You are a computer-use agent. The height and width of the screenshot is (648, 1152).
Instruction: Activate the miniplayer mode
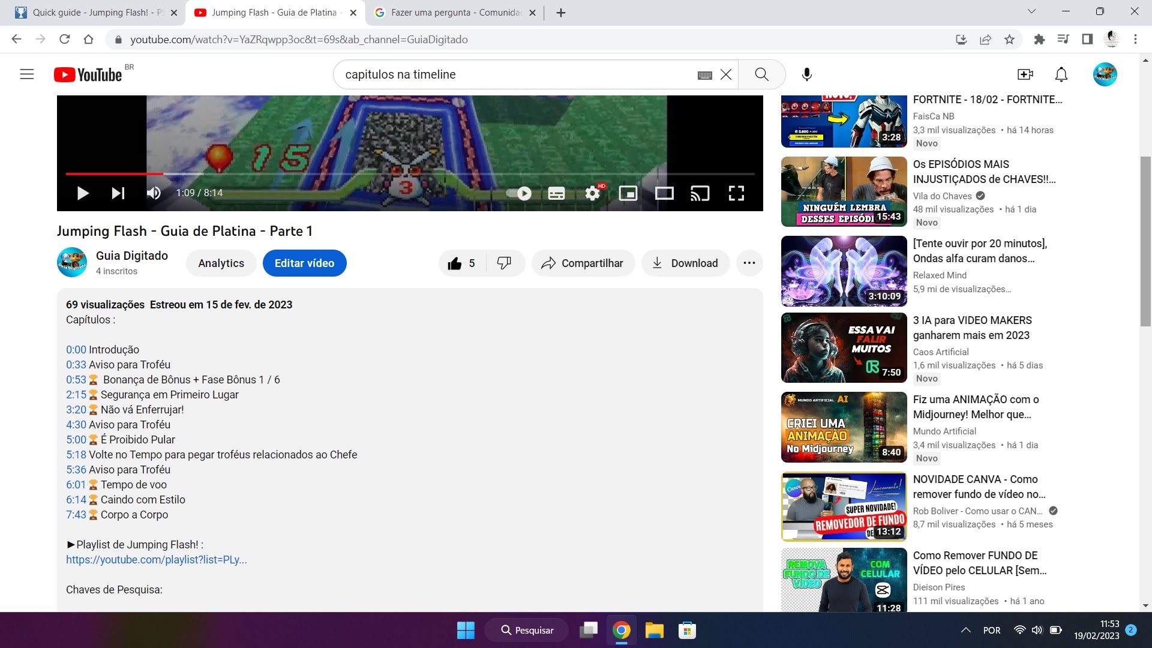tap(628, 193)
